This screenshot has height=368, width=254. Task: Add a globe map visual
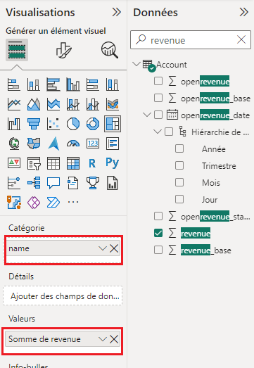pyautogui.click(x=14, y=144)
